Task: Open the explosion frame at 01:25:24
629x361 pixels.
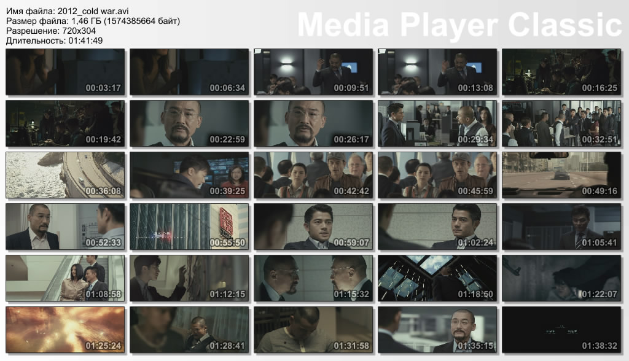Action: click(x=65, y=330)
